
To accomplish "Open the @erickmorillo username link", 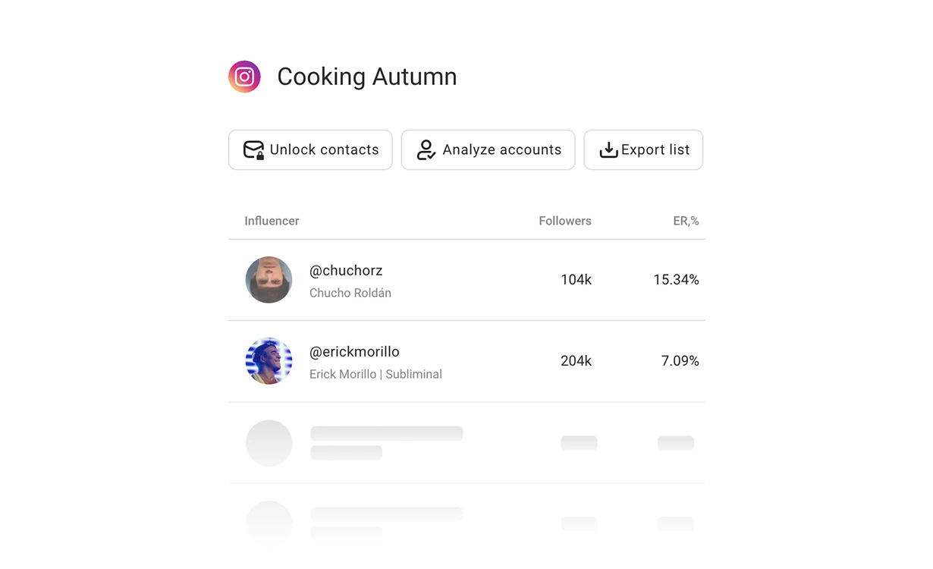I will tap(354, 351).
